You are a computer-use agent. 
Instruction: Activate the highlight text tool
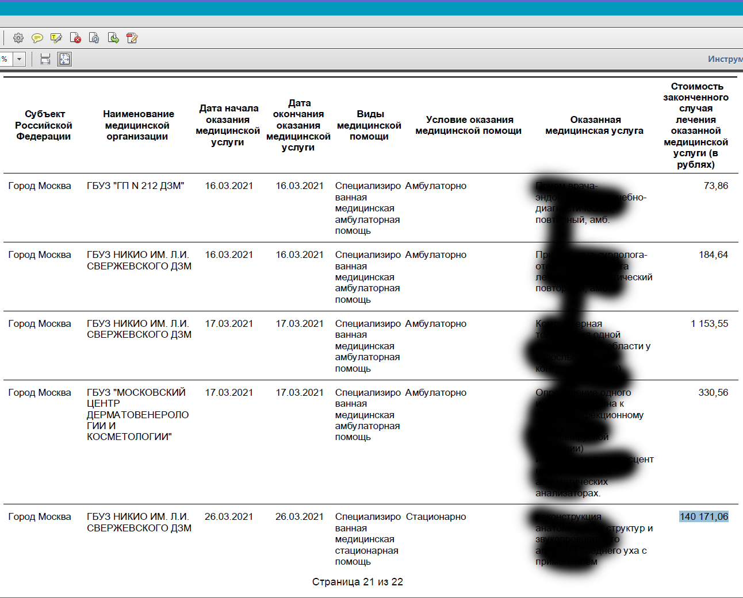pyautogui.click(x=56, y=38)
